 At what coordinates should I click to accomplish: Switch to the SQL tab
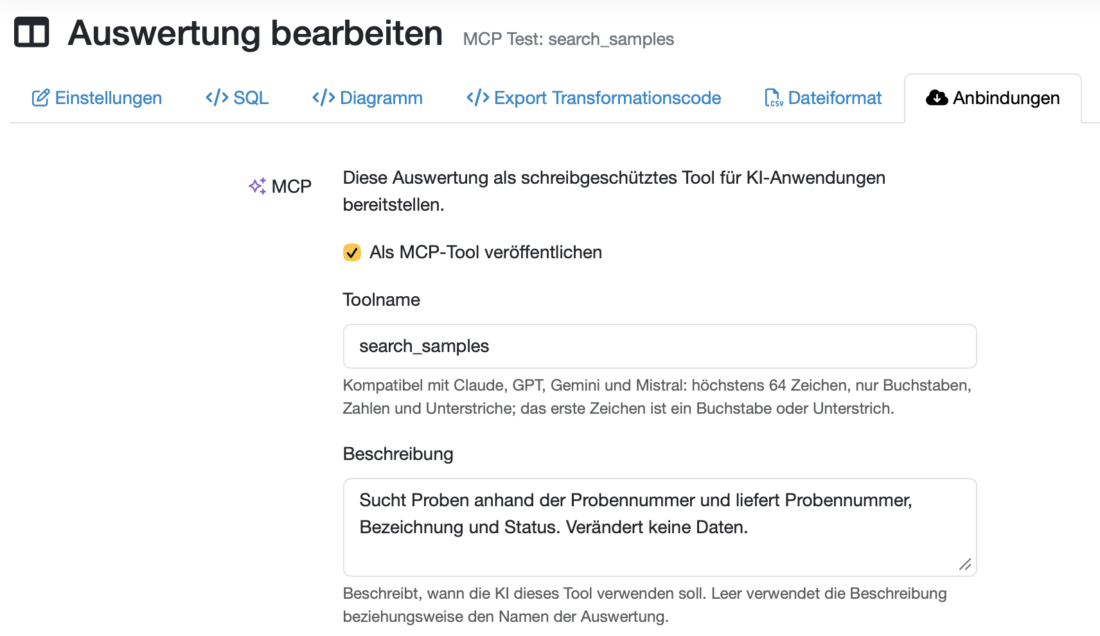(x=237, y=98)
